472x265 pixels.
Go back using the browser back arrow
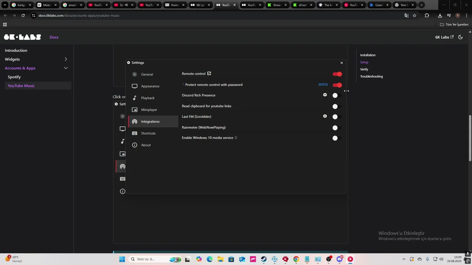click(x=5, y=15)
